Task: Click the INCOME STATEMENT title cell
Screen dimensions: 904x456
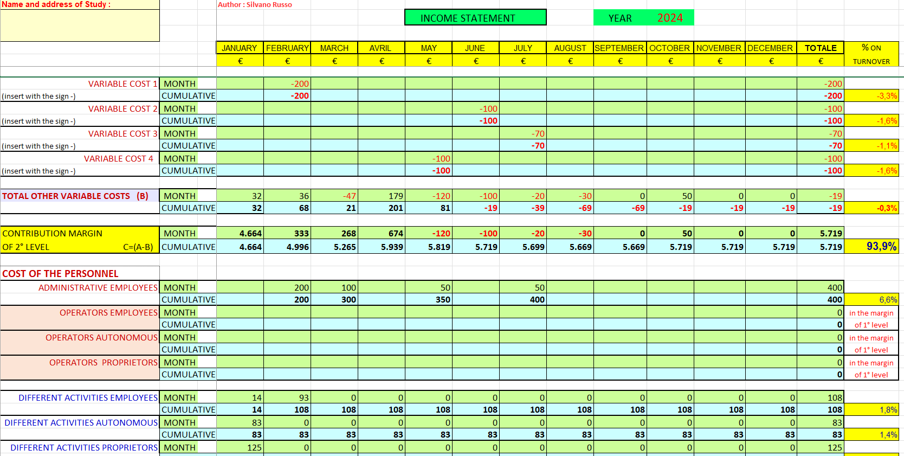Action: (x=475, y=17)
